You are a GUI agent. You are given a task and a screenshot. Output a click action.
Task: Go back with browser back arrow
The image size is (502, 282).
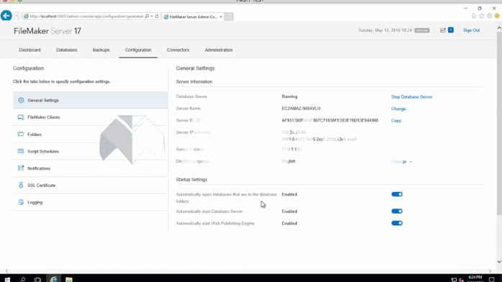tap(6, 16)
